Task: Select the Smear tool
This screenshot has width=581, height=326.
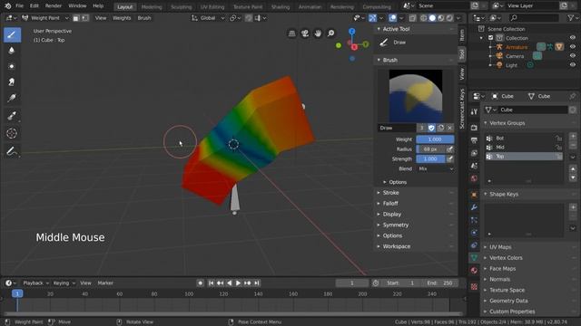Action: (x=12, y=81)
